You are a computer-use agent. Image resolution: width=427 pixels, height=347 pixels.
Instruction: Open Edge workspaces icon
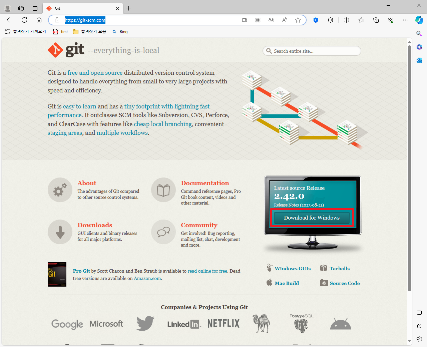tap(21, 8)
